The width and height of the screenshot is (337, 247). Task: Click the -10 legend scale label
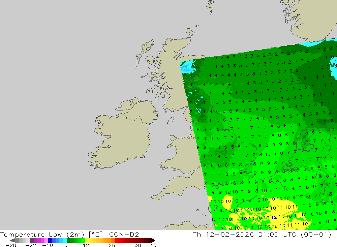[x=48, y=245]
